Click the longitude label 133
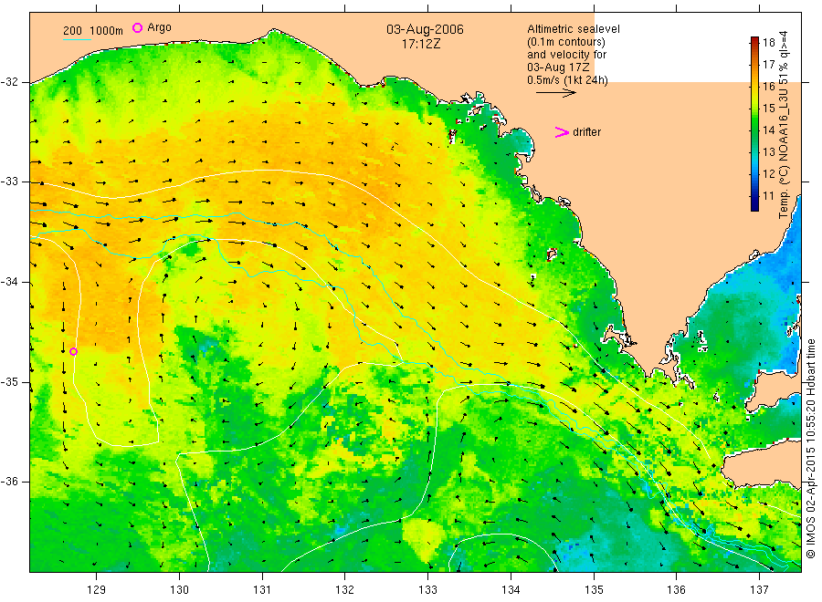This screenshot has width=822, height=602. (x=427, y=590)
